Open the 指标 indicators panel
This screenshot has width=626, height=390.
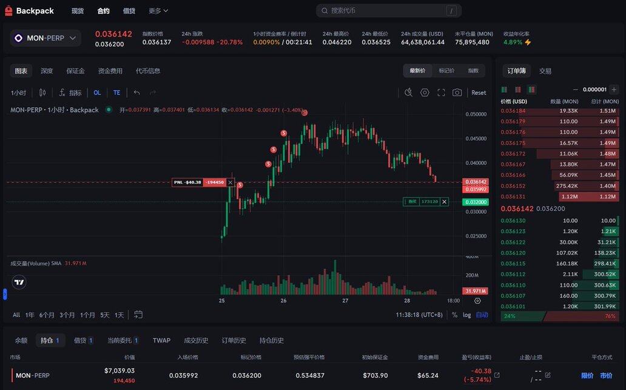[70, 92]
